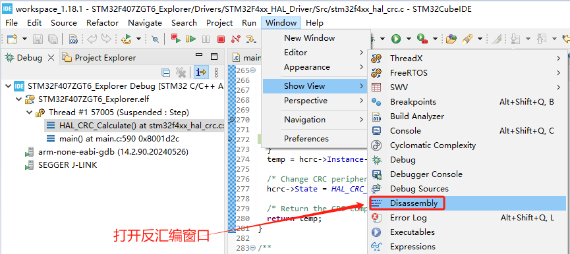The height and width of the screenshot is (254, 570).
Task: Switch to the Project Explorer tab
Action: click(99, 58)
